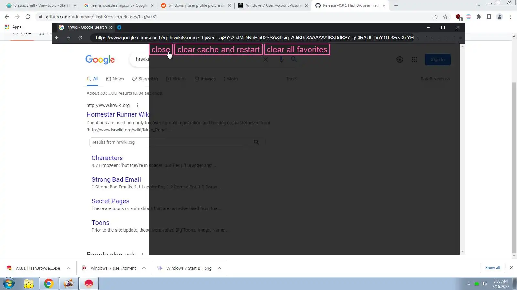Screen dimensions: 517x290
Task: Open the Chrome profile avatar
Action: click(x=500, y=17)
